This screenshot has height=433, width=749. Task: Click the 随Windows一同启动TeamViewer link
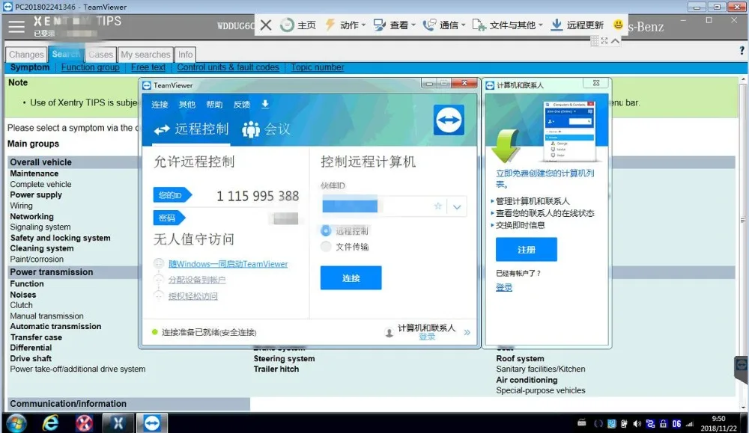(x=228, y=264)
